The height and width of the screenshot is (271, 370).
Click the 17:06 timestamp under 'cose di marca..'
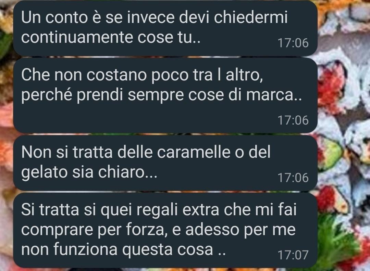tap(293, 120)
